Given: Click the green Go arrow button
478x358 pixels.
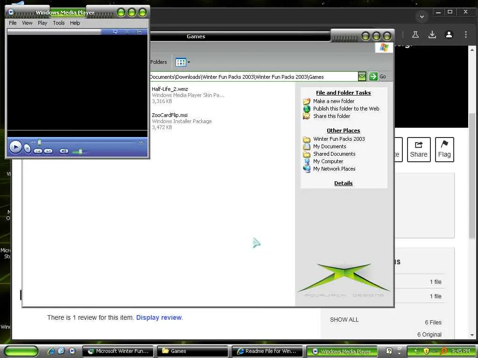Looking at the screenshot, I should click(x=373, y=76).
